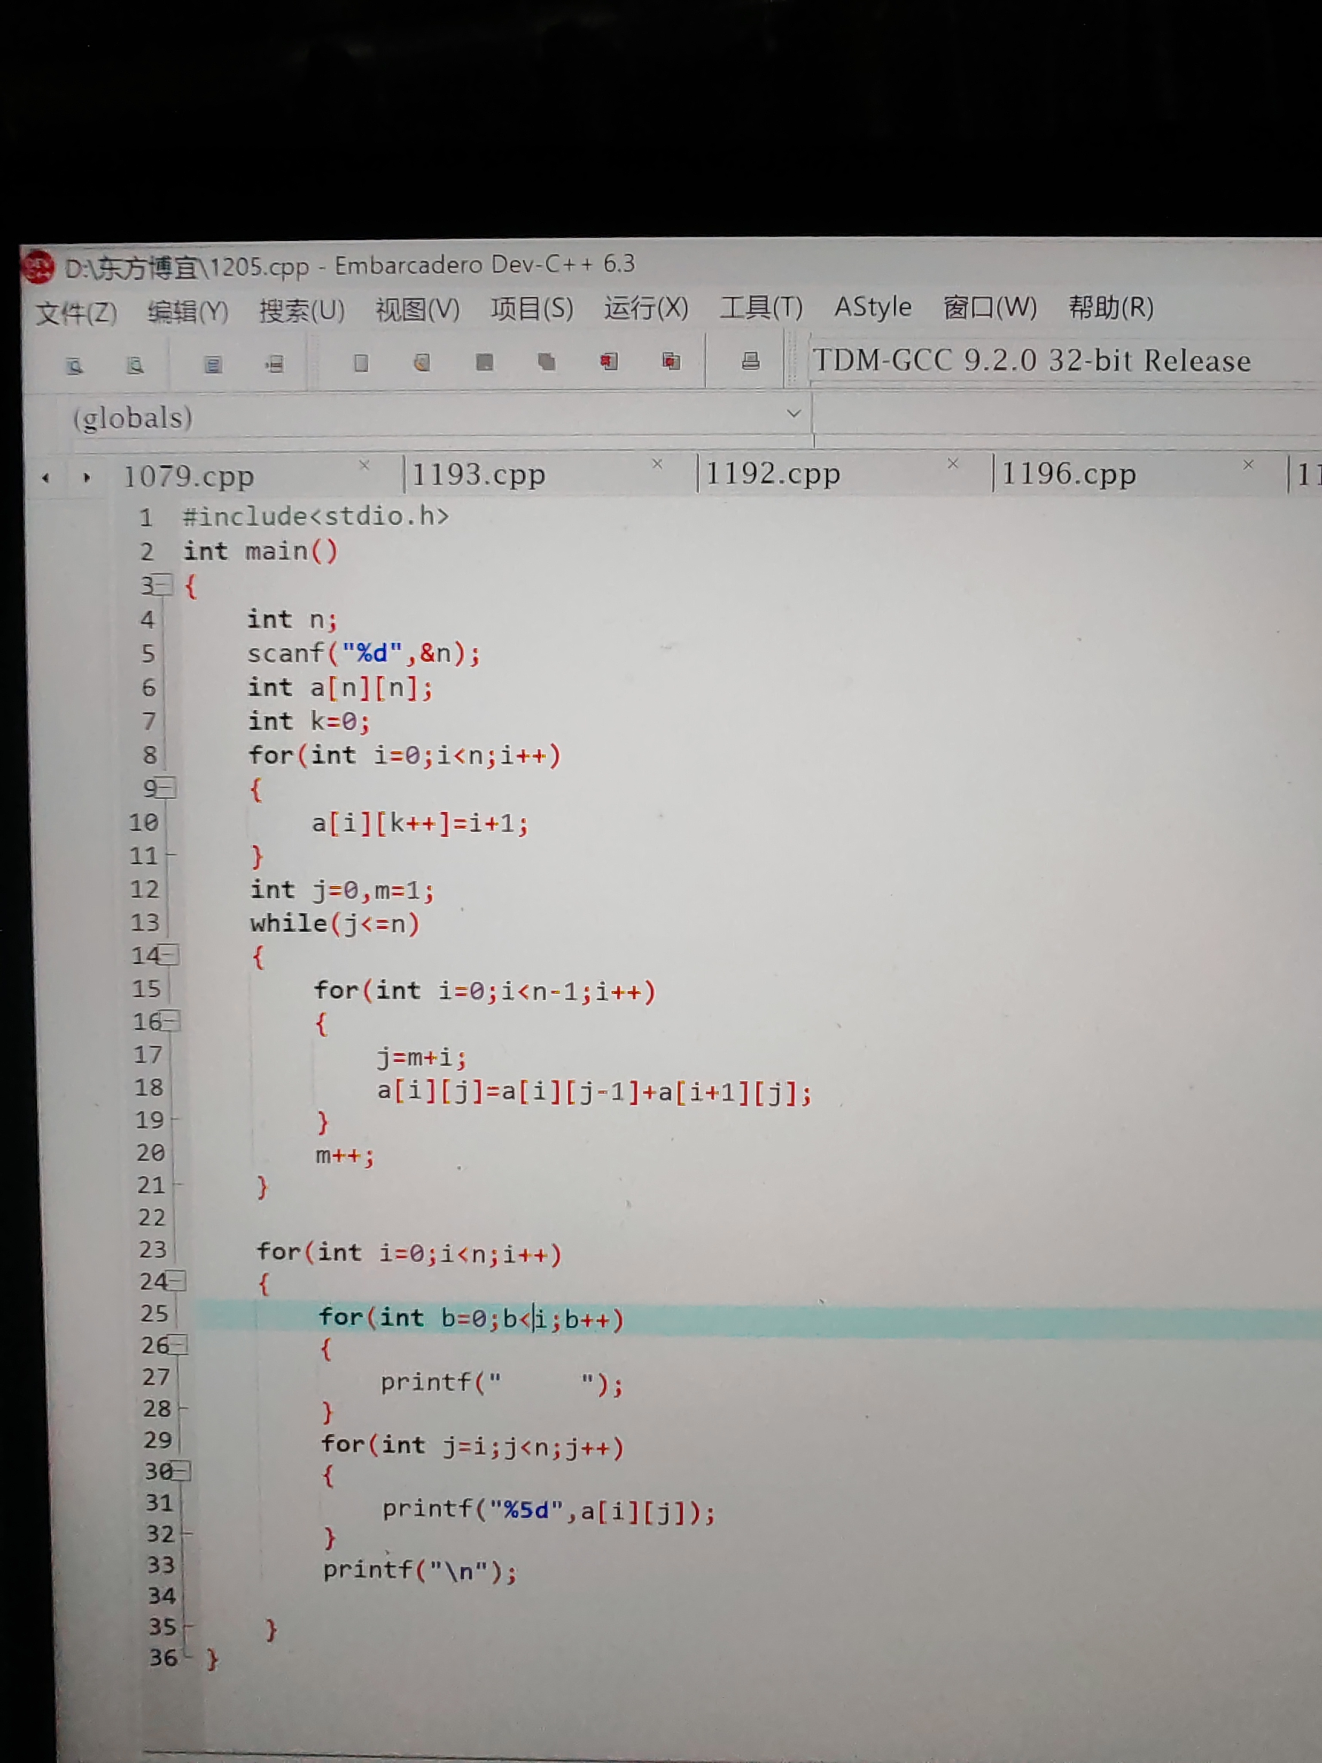Image resolution: width=1322 pixels, height=1763 pixels.
Task: Collapse the code fold at line 24
Action: [176, 1281]
